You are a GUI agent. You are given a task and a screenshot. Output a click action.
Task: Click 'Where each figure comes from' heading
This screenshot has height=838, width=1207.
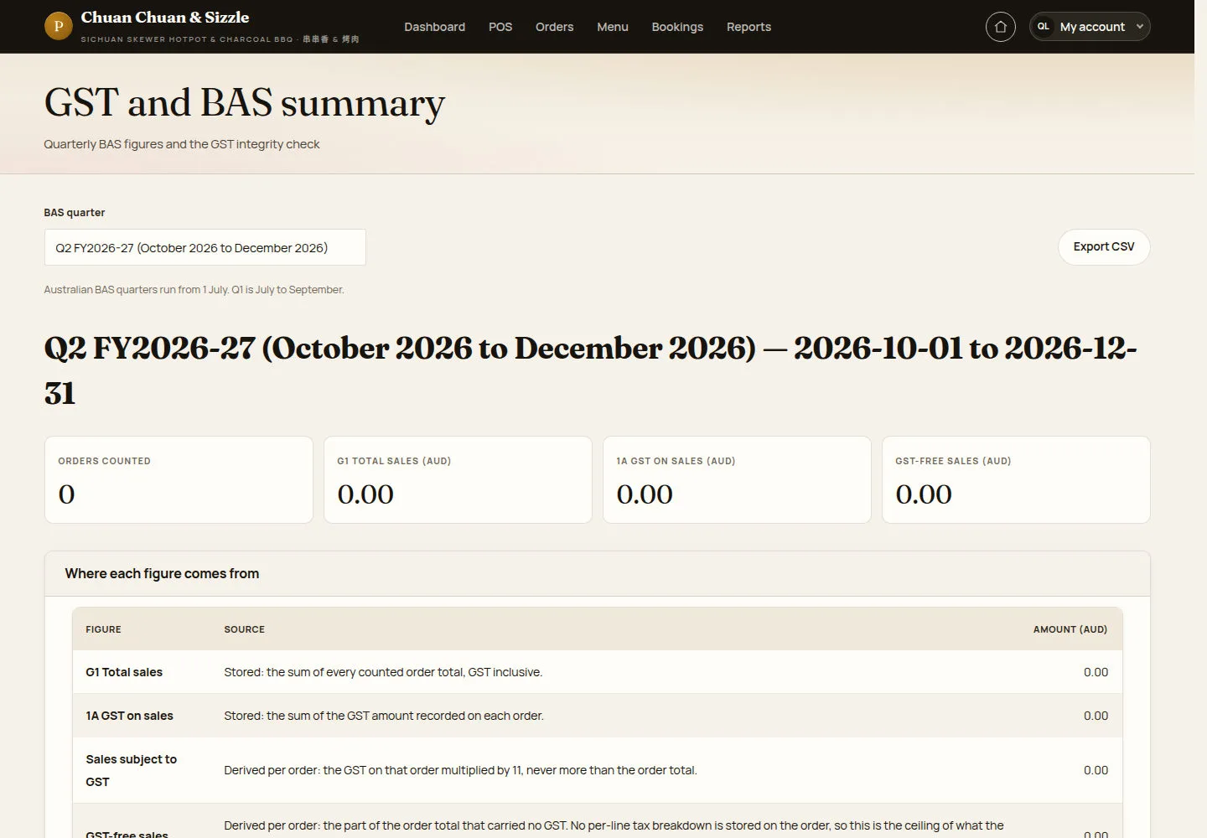click(162, 573)
